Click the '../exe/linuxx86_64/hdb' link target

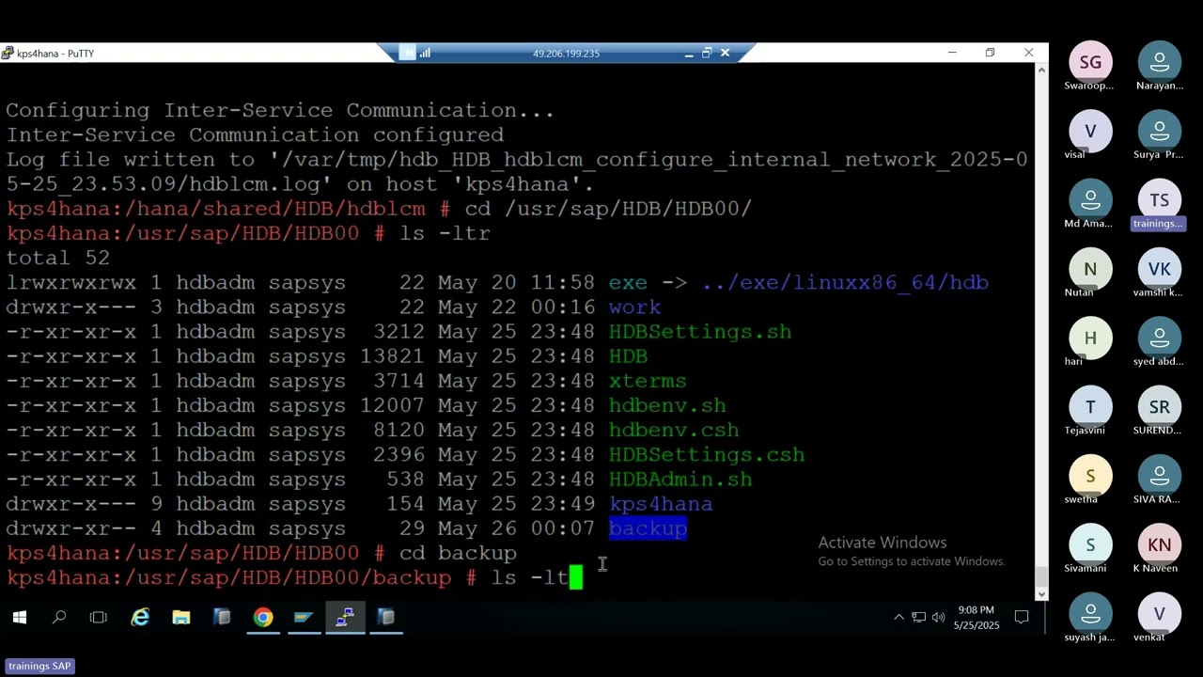click(845, 283)
